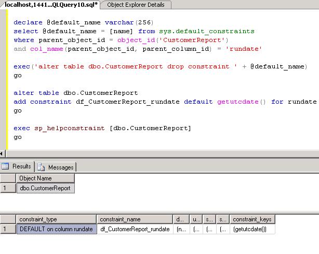Click the 'rundate' string in the query

[x=244, y=49]
